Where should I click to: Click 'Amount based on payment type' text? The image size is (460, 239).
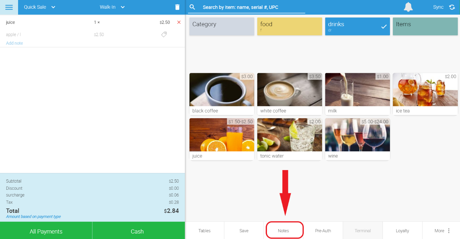tap(34, 216)
